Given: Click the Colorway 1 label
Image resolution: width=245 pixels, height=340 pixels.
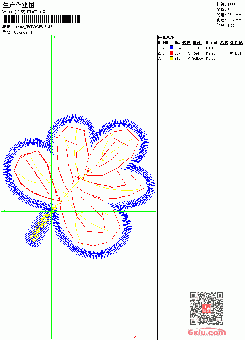Looking at the screenshot, I should (x=23, y=32).
